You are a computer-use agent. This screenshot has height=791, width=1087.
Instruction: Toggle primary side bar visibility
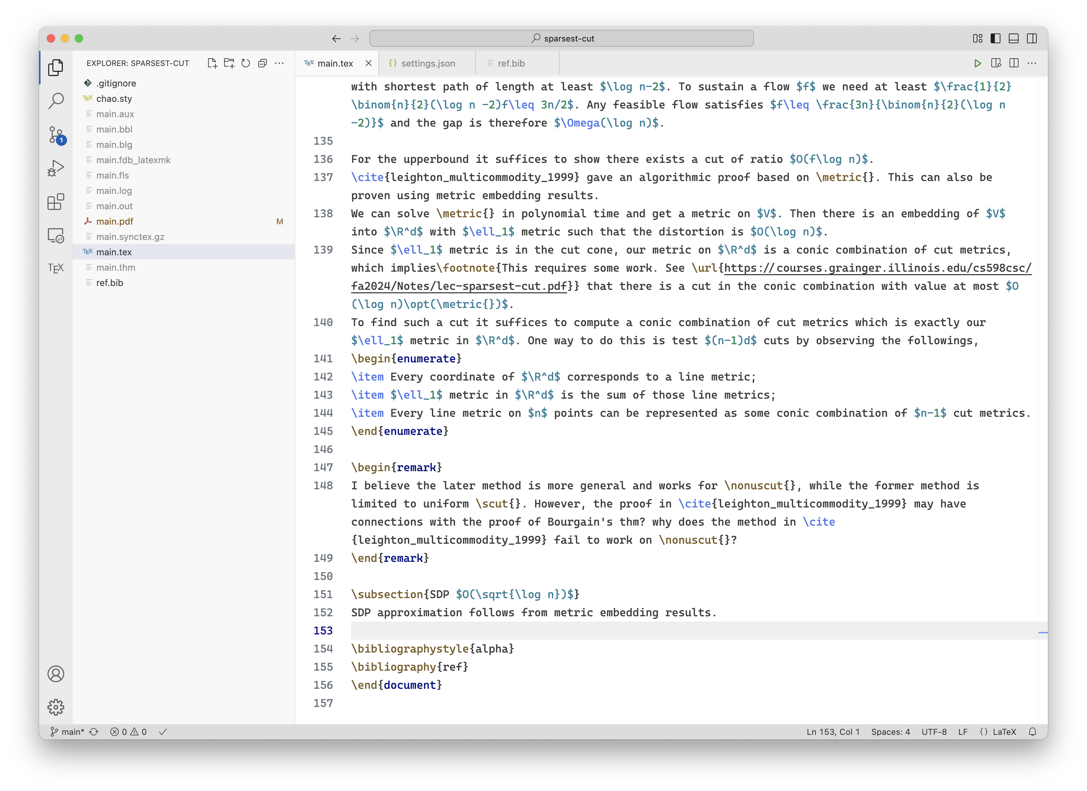(996, 38)
